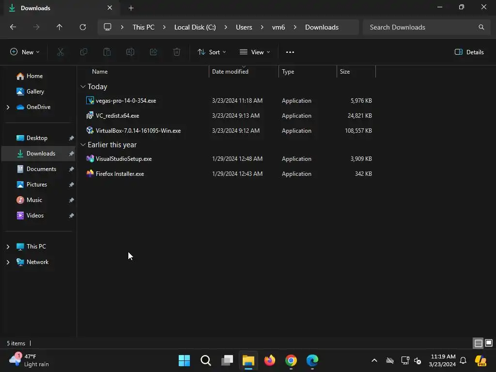Select the VirtualBox installer file icon
The width and height of the screenshot is (496, 372).
tap(90, 130)
